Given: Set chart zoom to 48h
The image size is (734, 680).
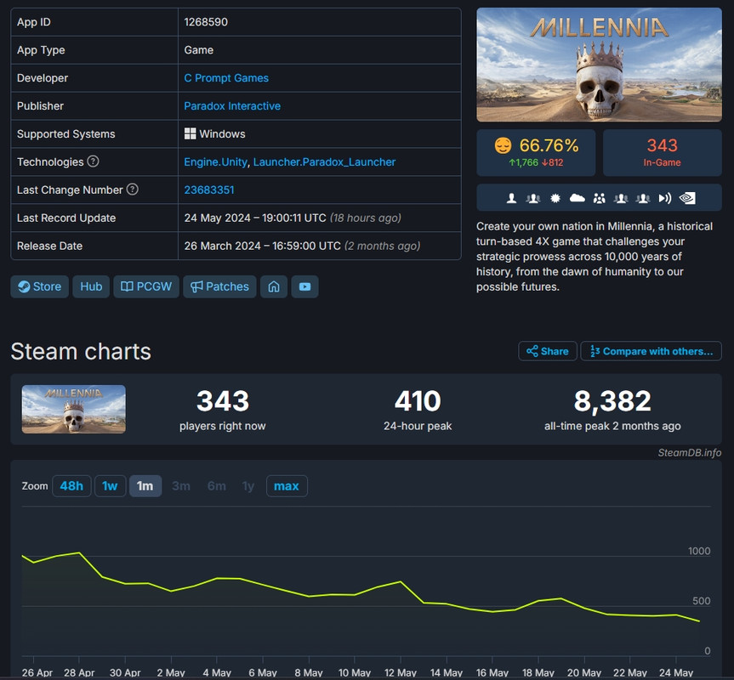Looking at the screenshot, I should click(x=71, y=486).
